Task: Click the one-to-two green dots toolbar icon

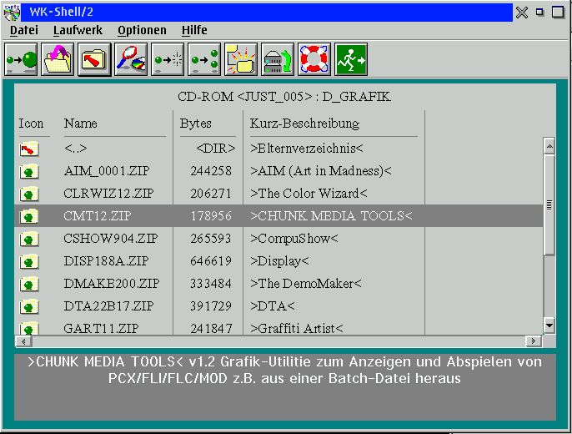Action: pos(204,59)
